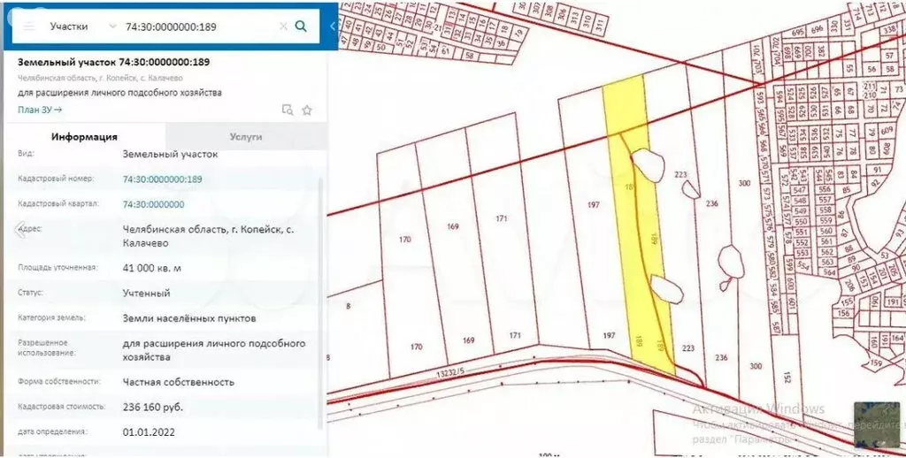Open the Участки search type dropdown
The image size is (906, 458).
point(82,27)
